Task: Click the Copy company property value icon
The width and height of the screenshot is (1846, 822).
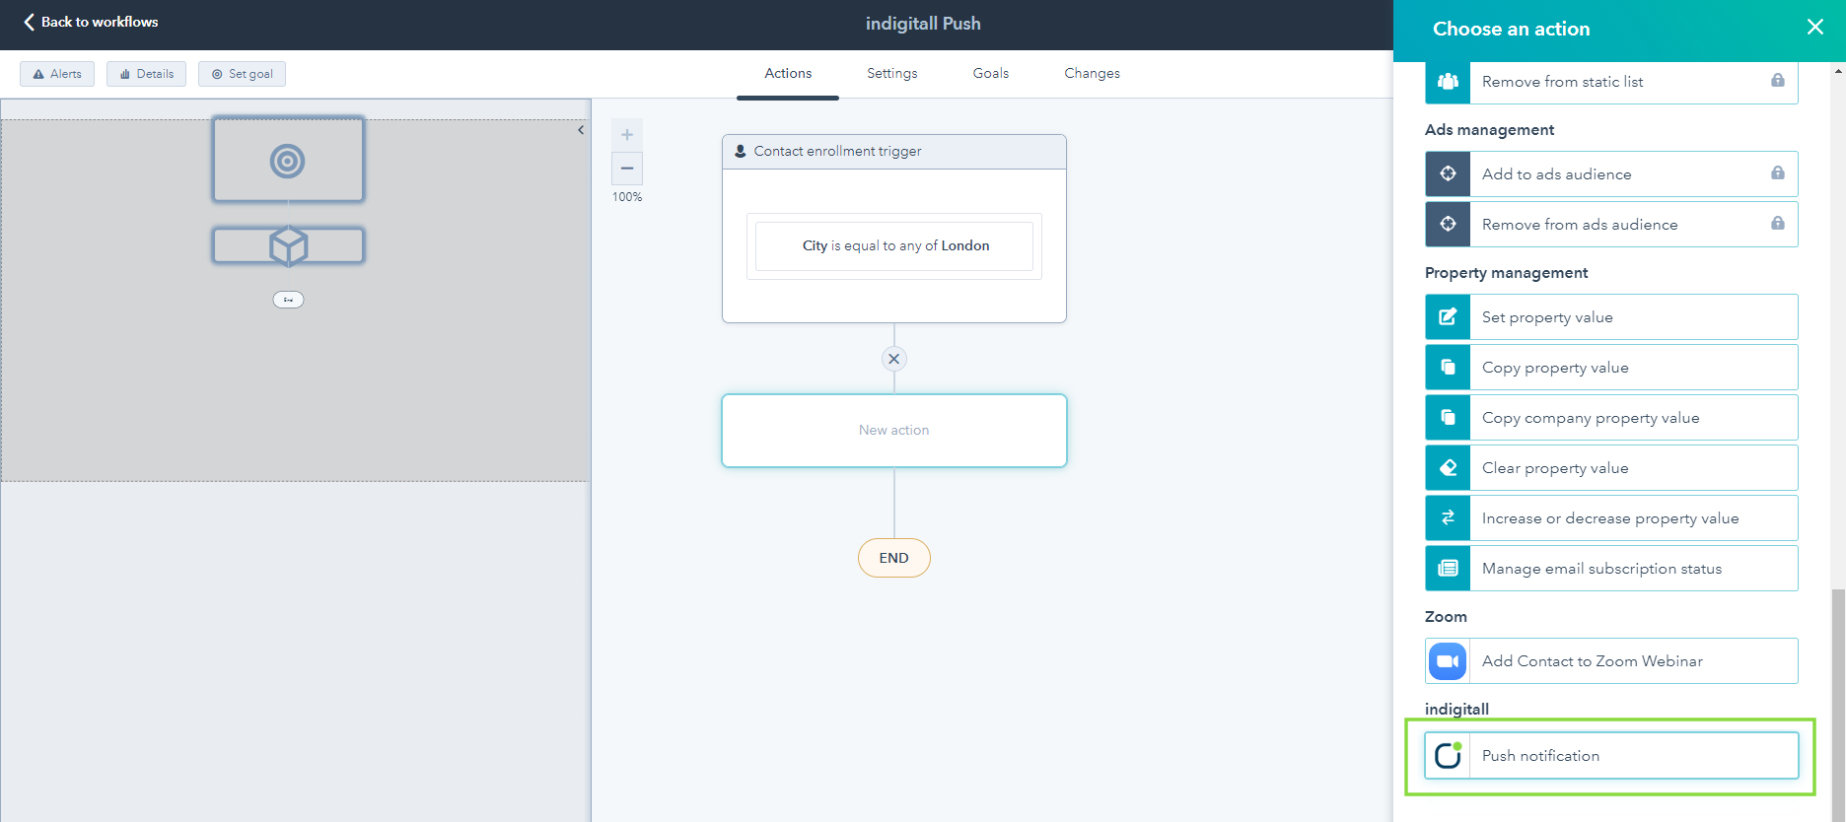Action: [1448, 418]
